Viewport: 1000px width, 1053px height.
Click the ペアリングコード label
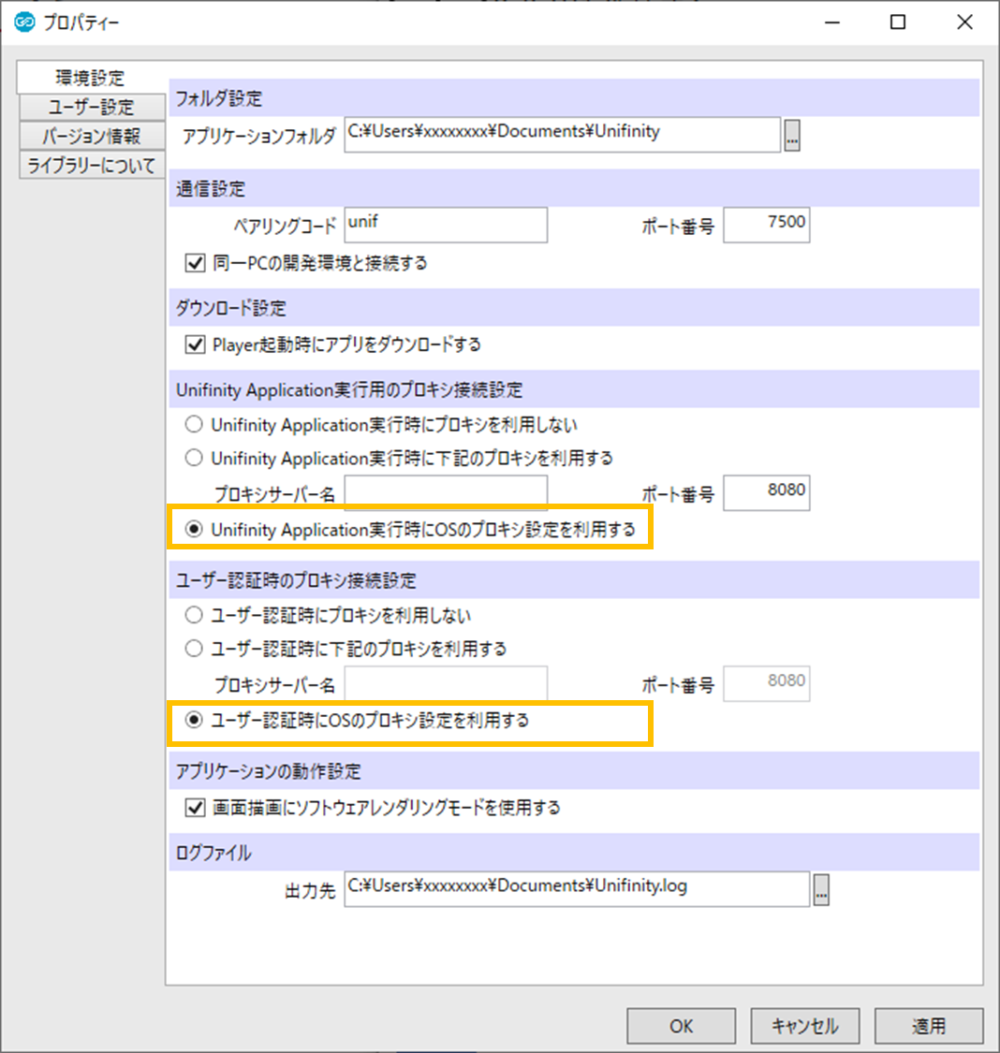[285, 227]
